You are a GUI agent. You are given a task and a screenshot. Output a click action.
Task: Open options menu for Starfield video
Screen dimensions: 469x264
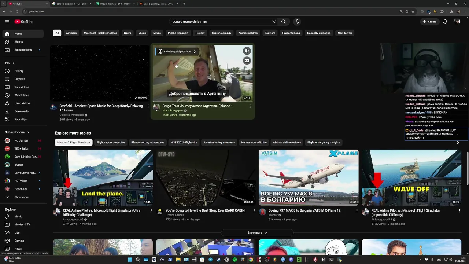tap(148, 106)
